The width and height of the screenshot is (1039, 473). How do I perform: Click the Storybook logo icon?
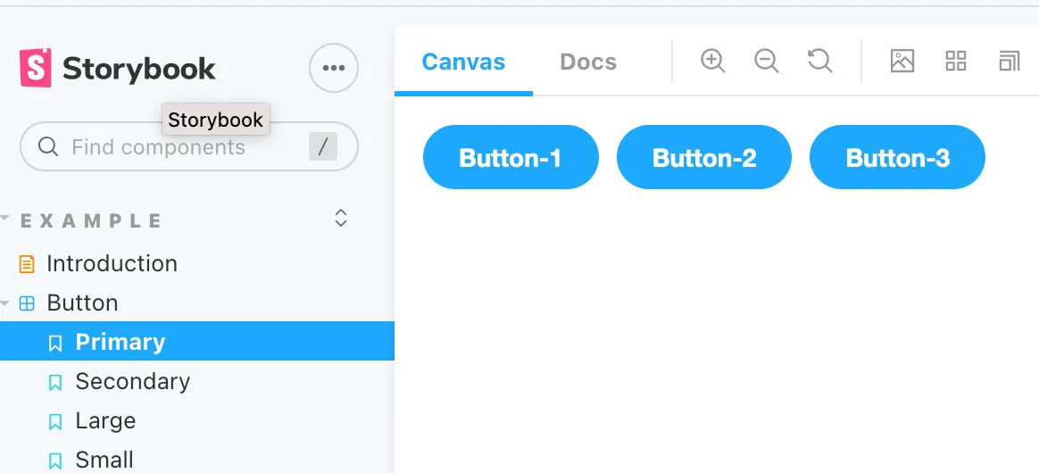pyautogui.click(x=36, y=68)
